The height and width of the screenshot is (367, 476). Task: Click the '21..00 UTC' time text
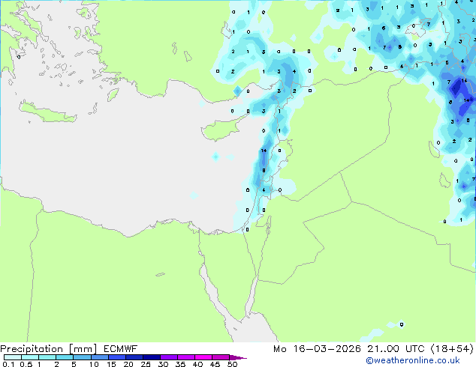click(396, 349)
